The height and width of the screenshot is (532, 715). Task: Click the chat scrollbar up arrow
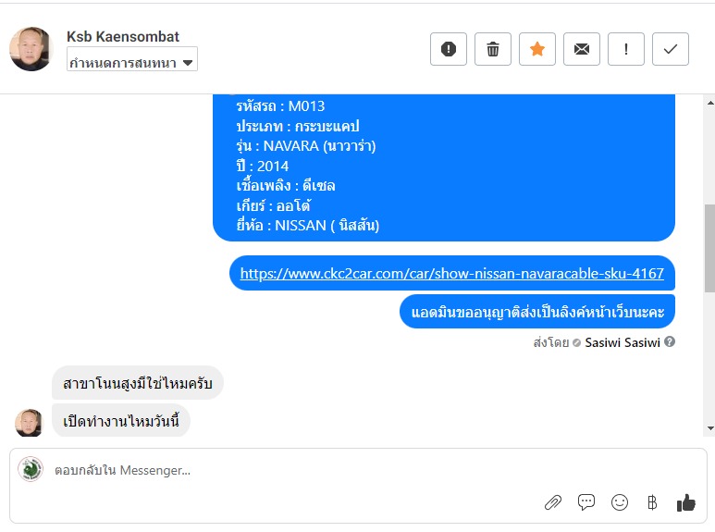click(710, 103)
